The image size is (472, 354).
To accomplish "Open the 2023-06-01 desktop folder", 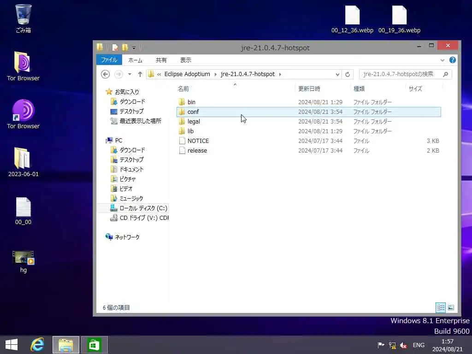I will coord(23,162).
